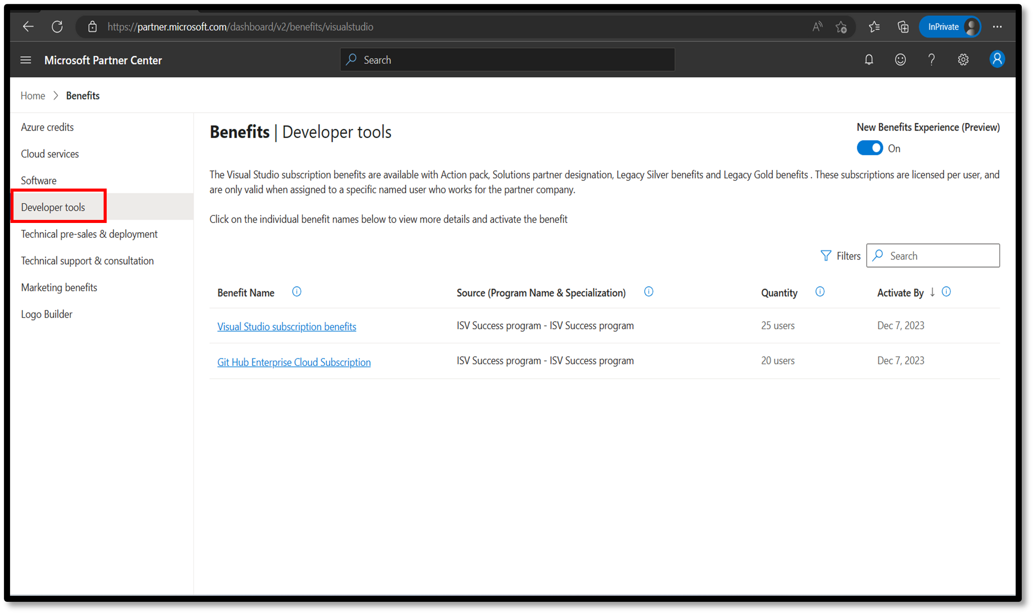
Task: Open Git Hub Enterprise Cloud Subscription link
Action: coord(294,361)
